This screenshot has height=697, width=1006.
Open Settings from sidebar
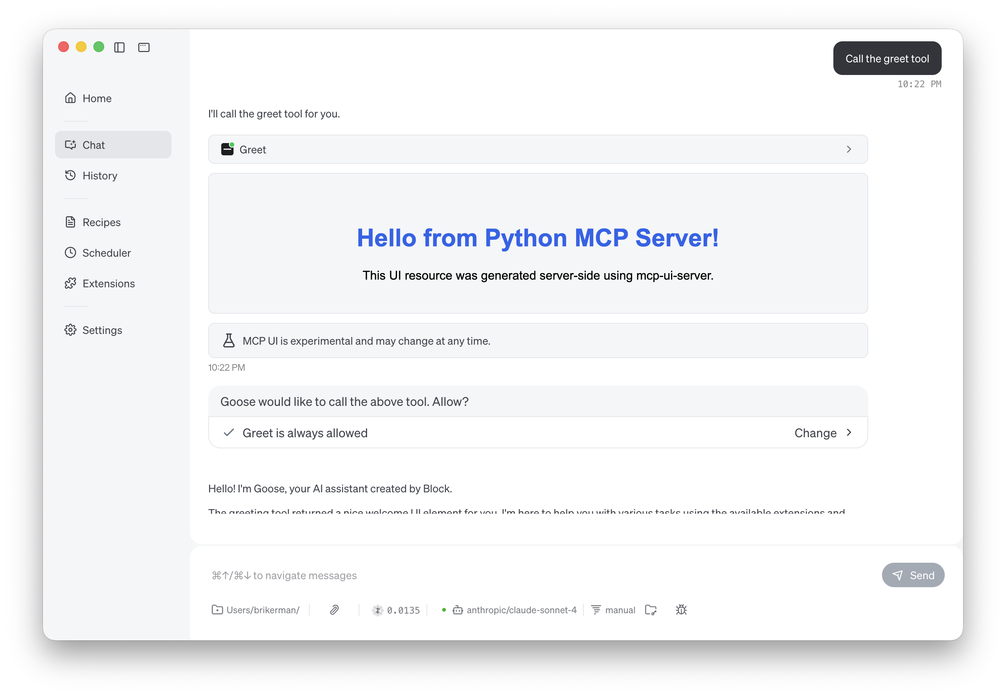(x=102, y=330)
